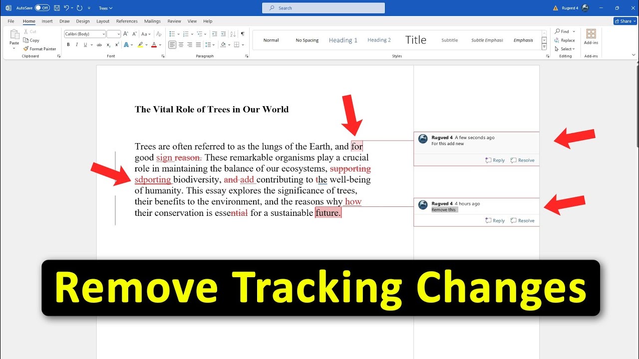Start a numbered list
Image resolution: width=639 pixels, height=359 pixels.
click(x=185, y=34)
